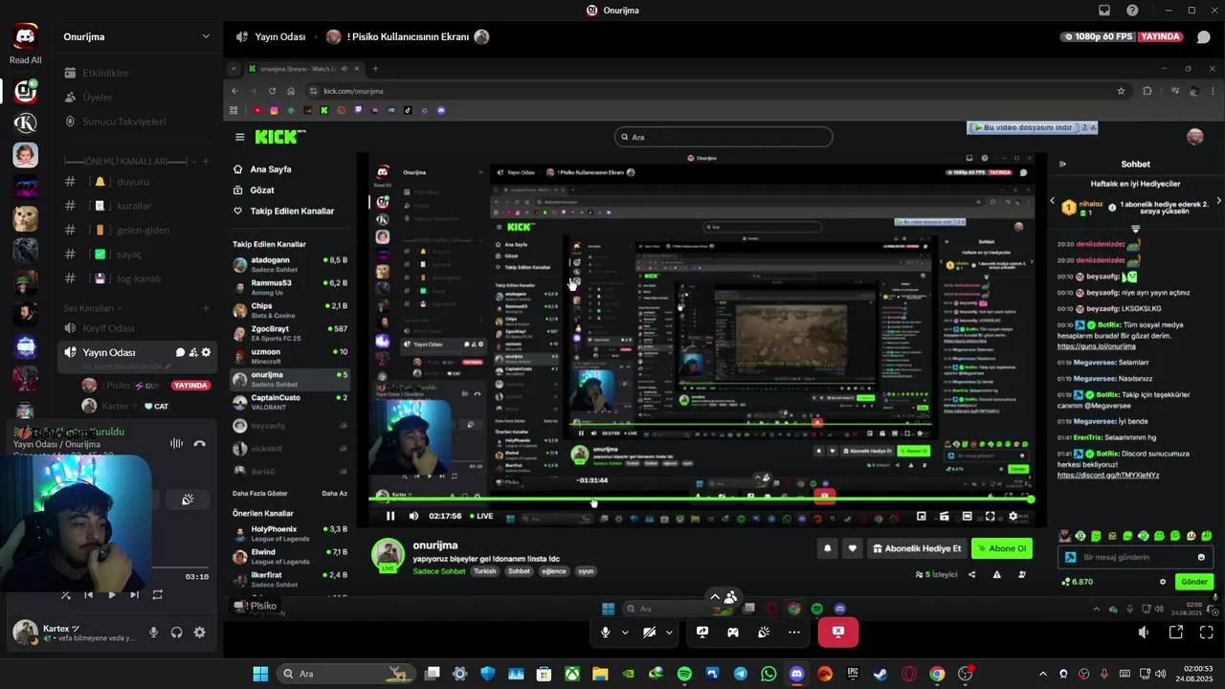The width and height of the screenshot is (1225, 689).
Task: Open Epic Games launcher from taskbar
Action: 853,674
